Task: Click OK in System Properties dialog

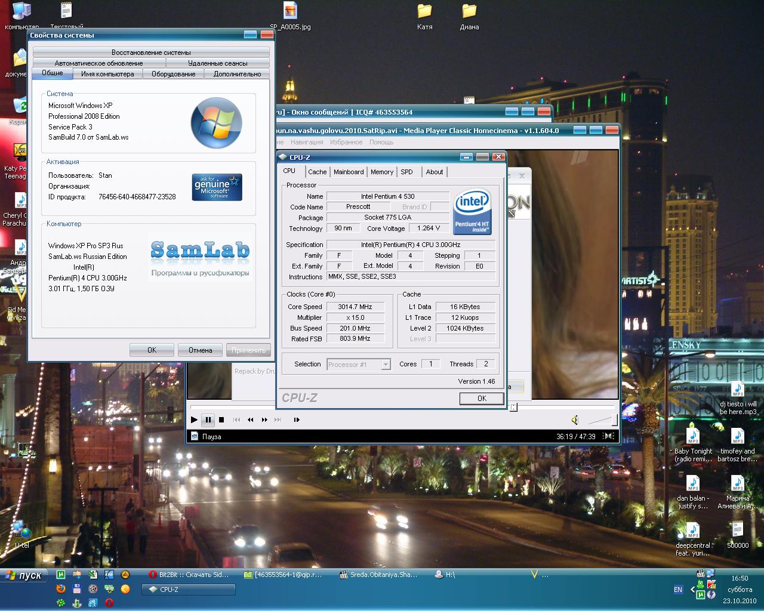Action: point(152,350)
